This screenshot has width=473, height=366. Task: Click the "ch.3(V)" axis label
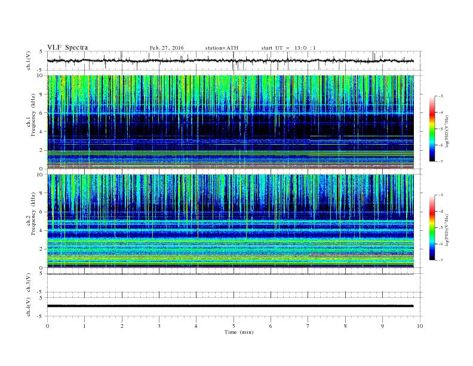click(29, 283)
